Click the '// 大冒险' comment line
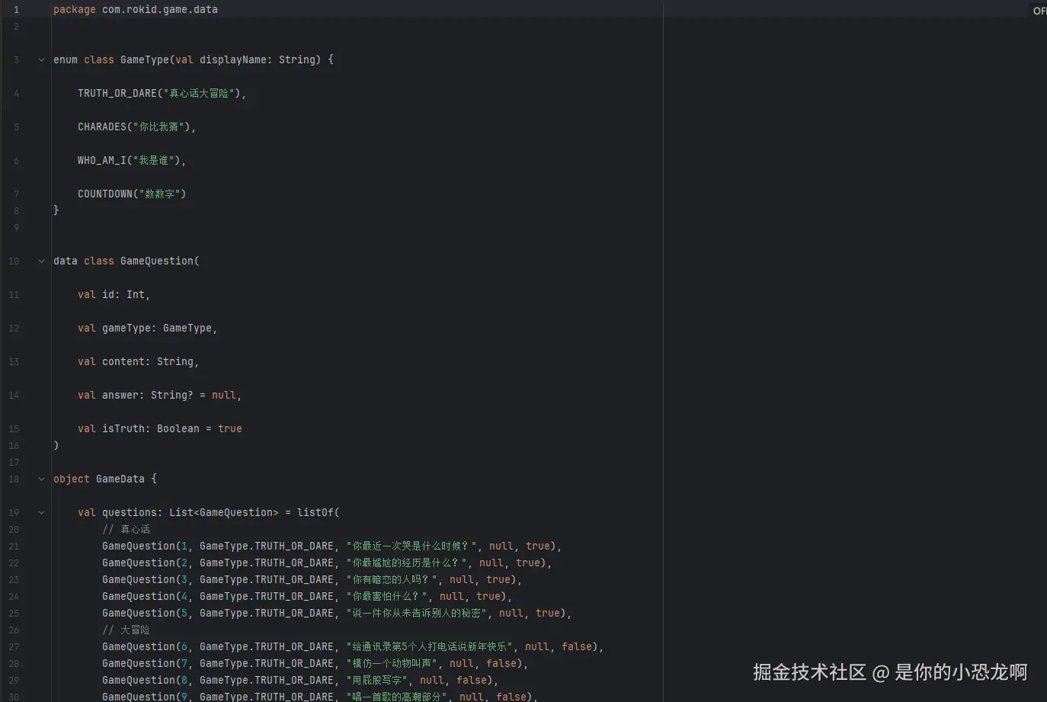The image size is (1047, 702). [126, 630]
